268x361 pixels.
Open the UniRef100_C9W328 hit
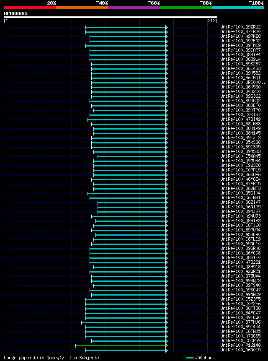pos(240,165)
